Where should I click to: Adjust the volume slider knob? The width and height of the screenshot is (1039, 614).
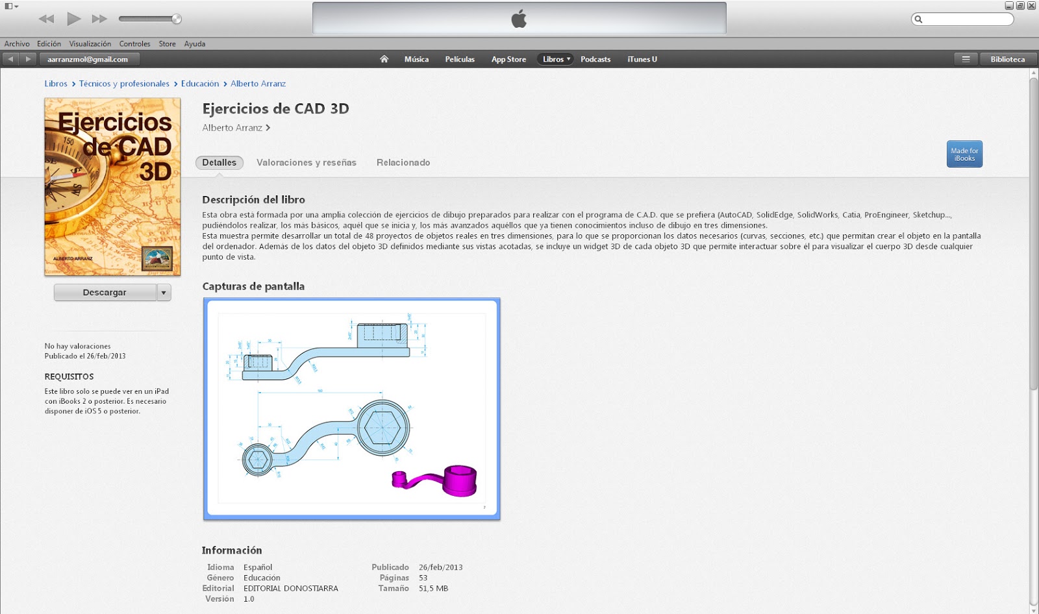coord(176,19)
